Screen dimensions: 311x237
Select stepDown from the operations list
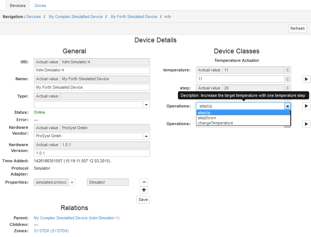(207, 118)
